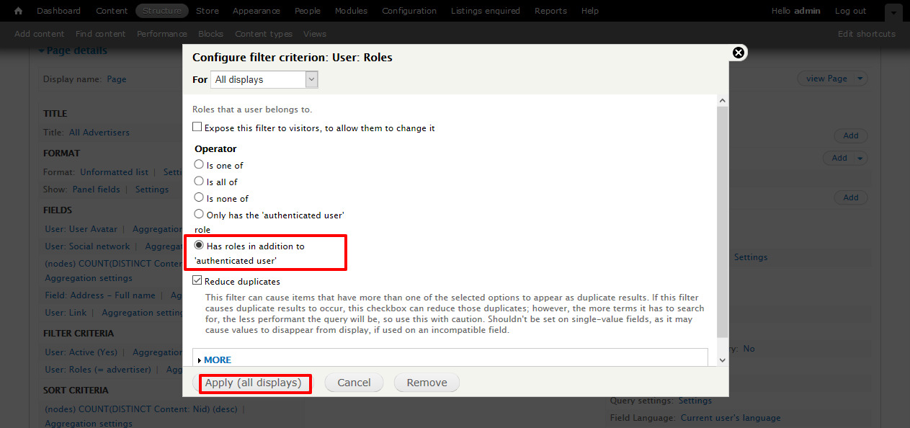Uncheck the Reduce duplicates checkbox
Screen dimensions: 910x428
click(x=197, y=281)
